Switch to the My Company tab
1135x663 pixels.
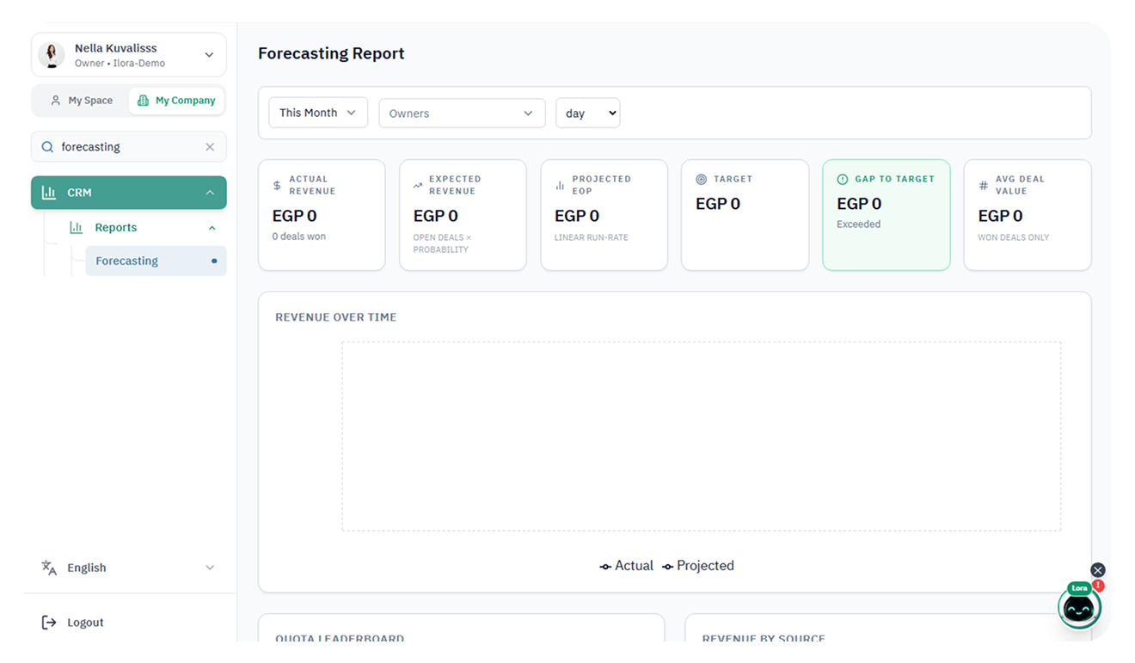tap(176, 101)
